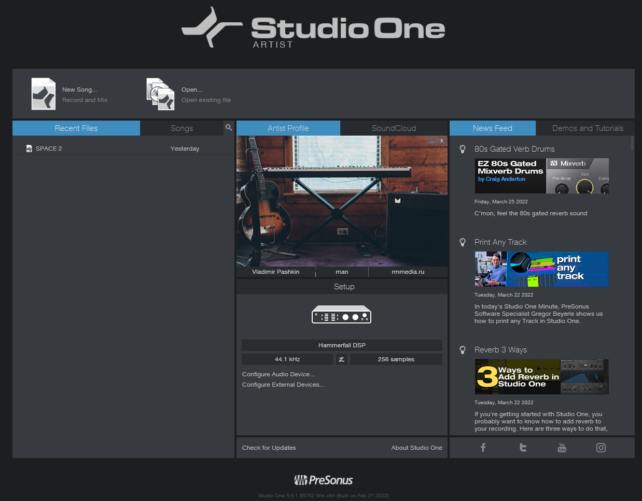The width and height of the screenshot is (642, 501).
Task: Click Open... to load an existing file
Action: [192, 90]
